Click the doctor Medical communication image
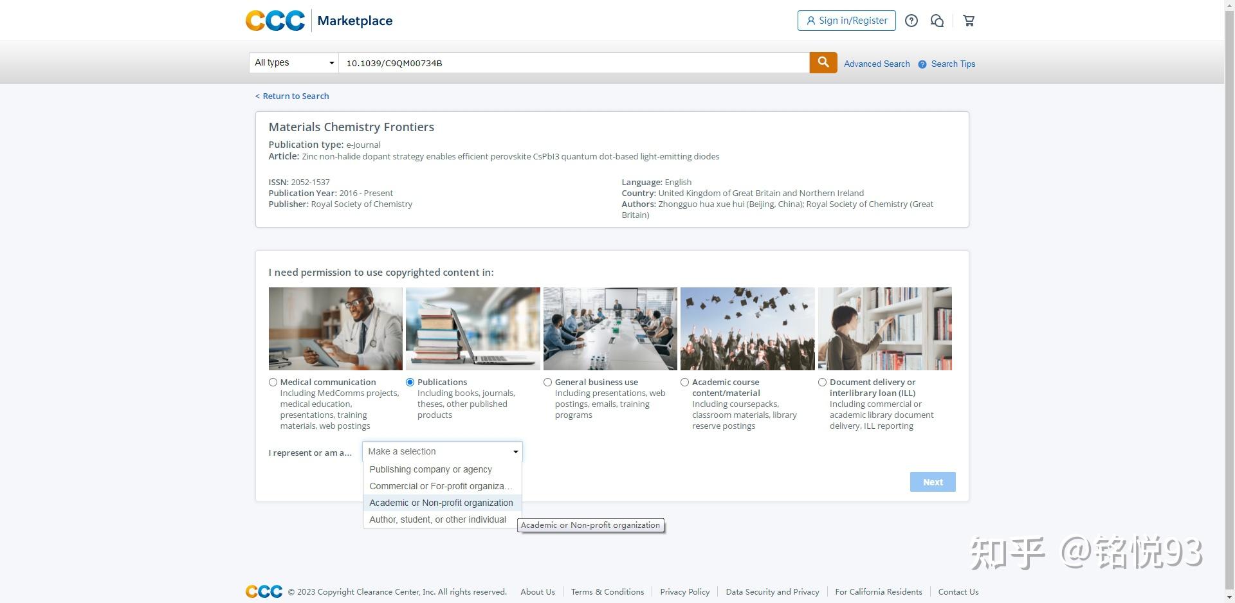Viewport: 1235px width, 603px height. (x=336, y=328)
